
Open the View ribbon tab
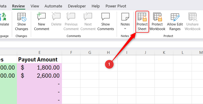[x=35, y=6]
